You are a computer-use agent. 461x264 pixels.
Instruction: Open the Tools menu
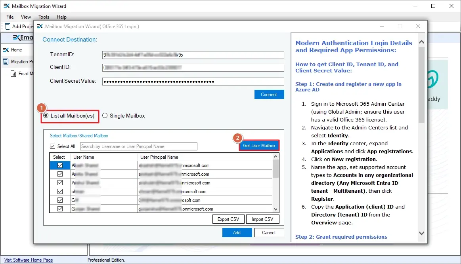(x=44, y=17)
